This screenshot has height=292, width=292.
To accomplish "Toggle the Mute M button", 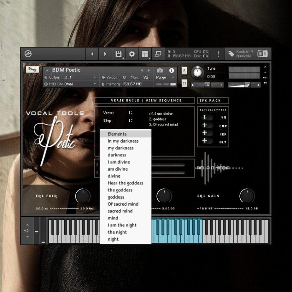I will pyautogui.click(x=184, y=83).
